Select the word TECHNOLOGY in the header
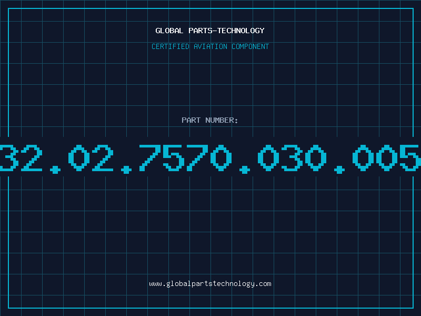Viewport: 421px width, 316px height. click(x=241, y=31)
